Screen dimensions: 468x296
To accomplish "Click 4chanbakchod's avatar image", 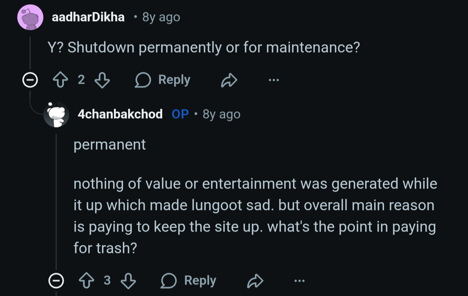I will tap(56, 114).
